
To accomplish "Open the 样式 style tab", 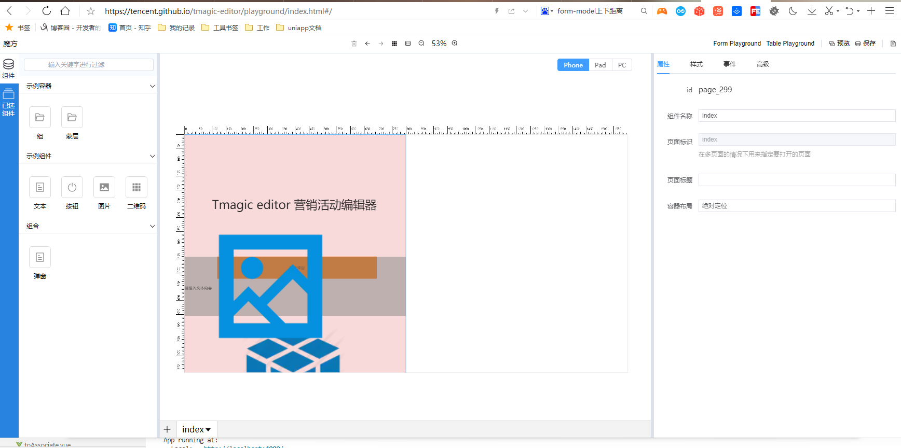I will tap(697, 64).
